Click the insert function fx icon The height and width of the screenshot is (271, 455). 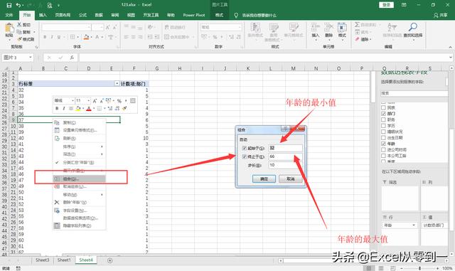[x=72, y=58]
